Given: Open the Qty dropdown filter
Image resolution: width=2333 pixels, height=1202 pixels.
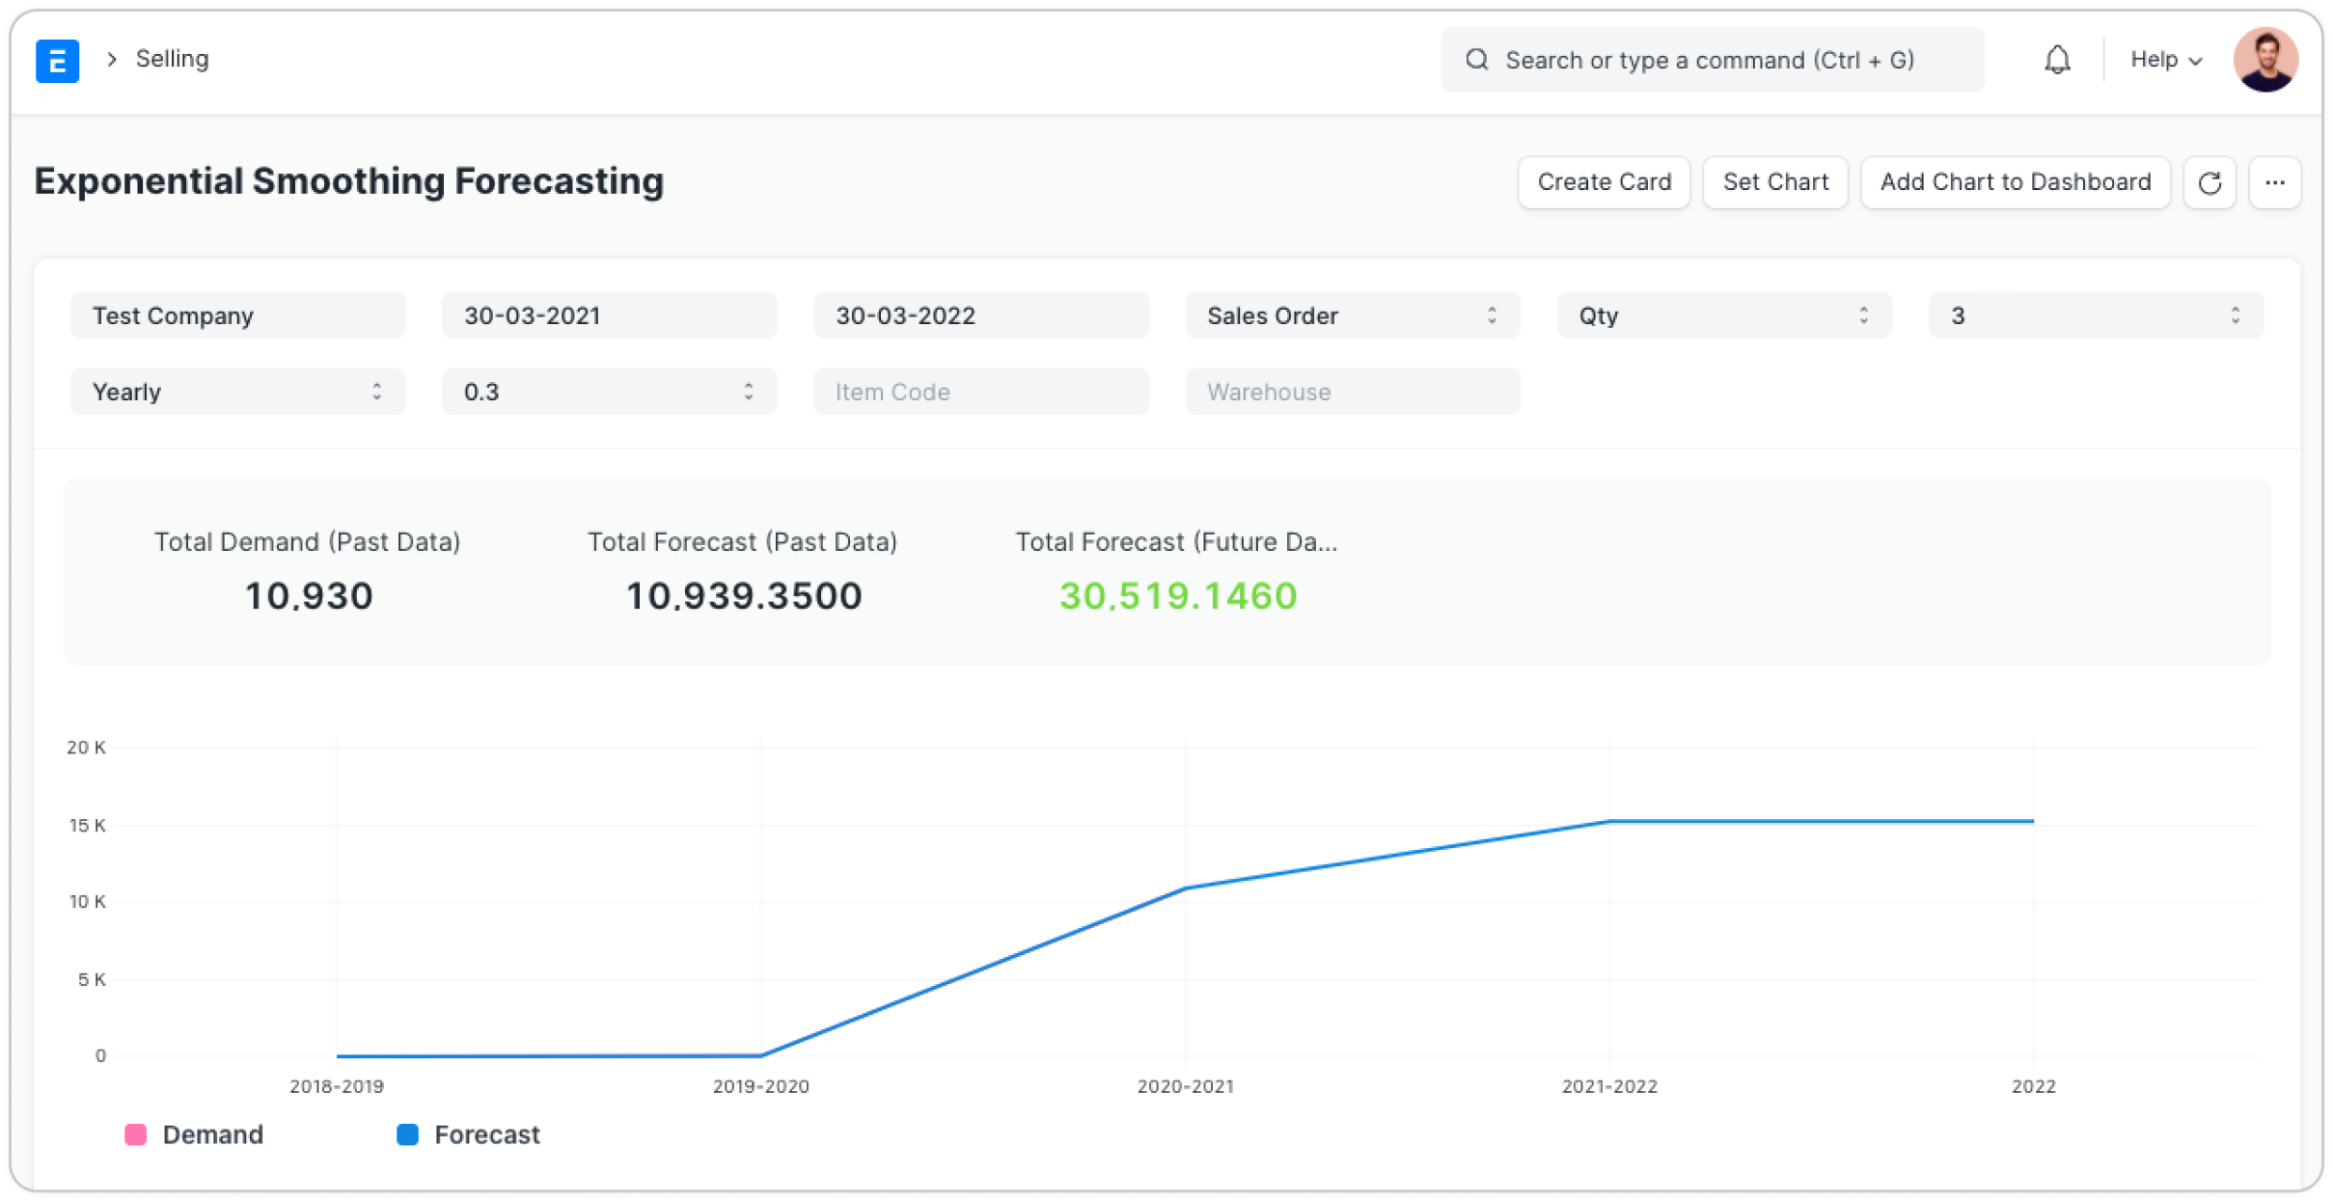Looking at the screenshot, I should pyautogui.click(x=1723, y=315).
